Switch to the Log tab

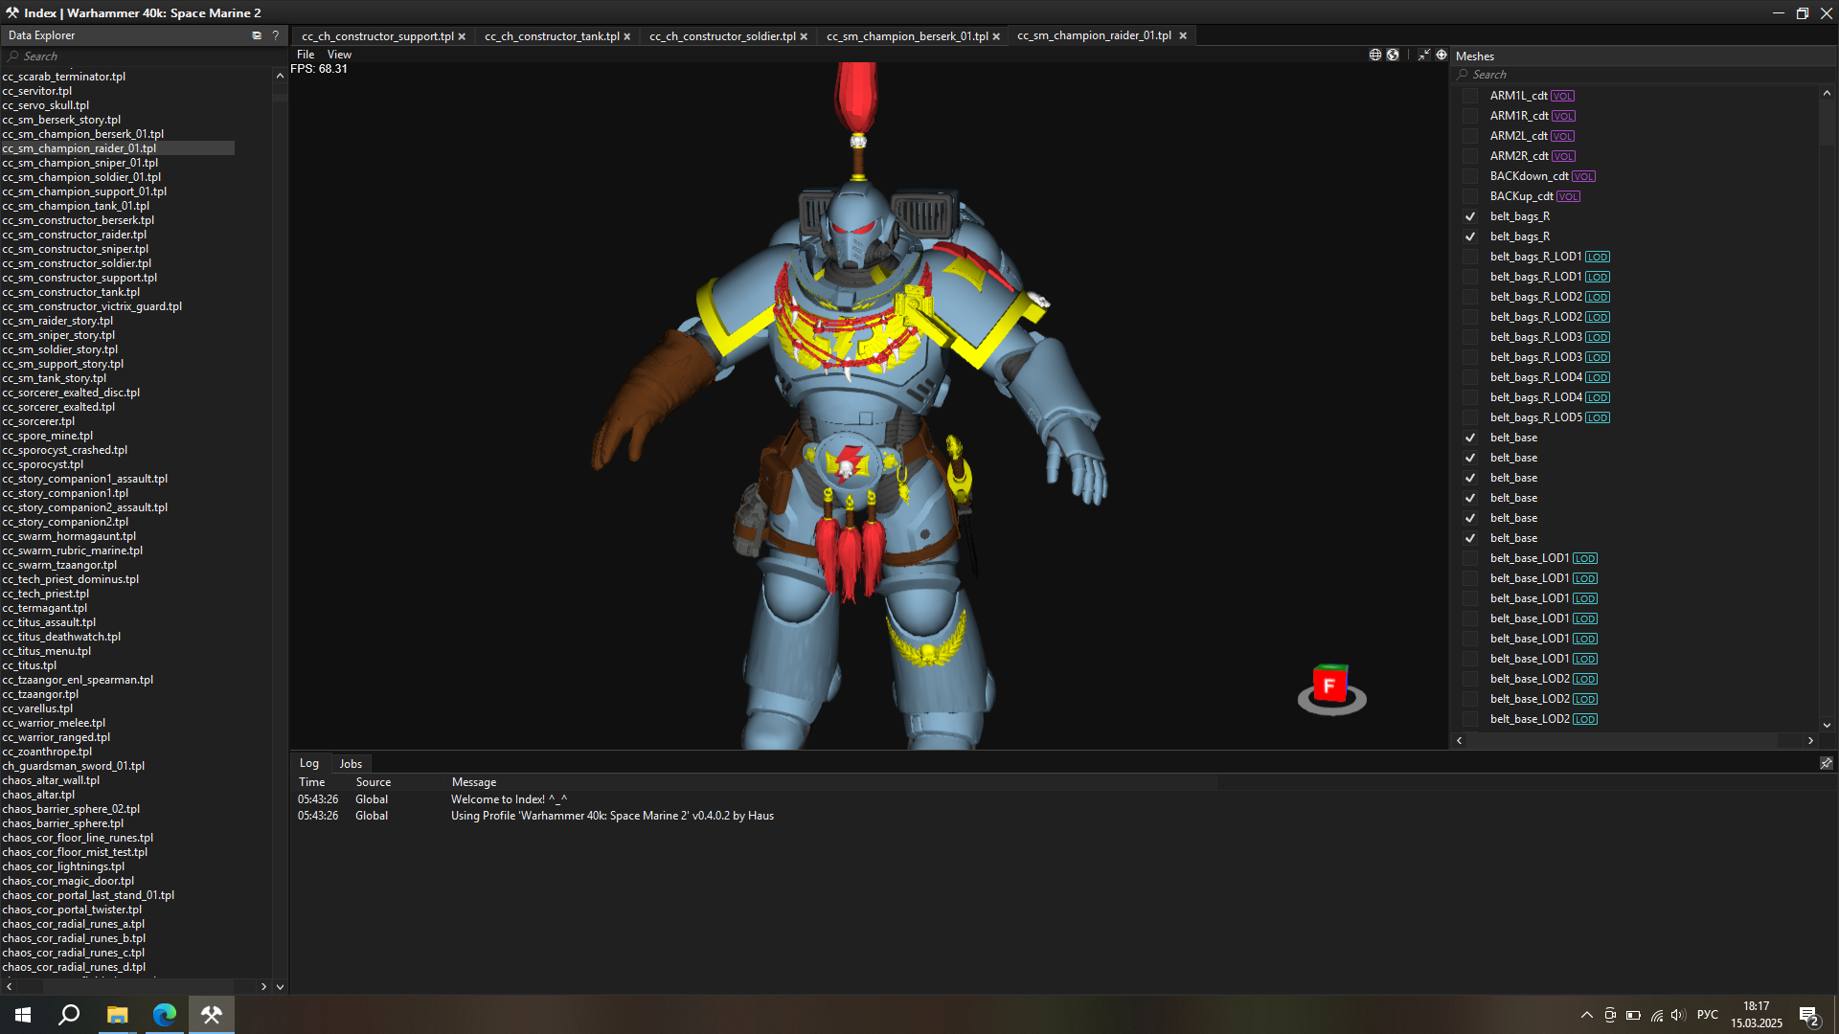(x=309, y=763)
